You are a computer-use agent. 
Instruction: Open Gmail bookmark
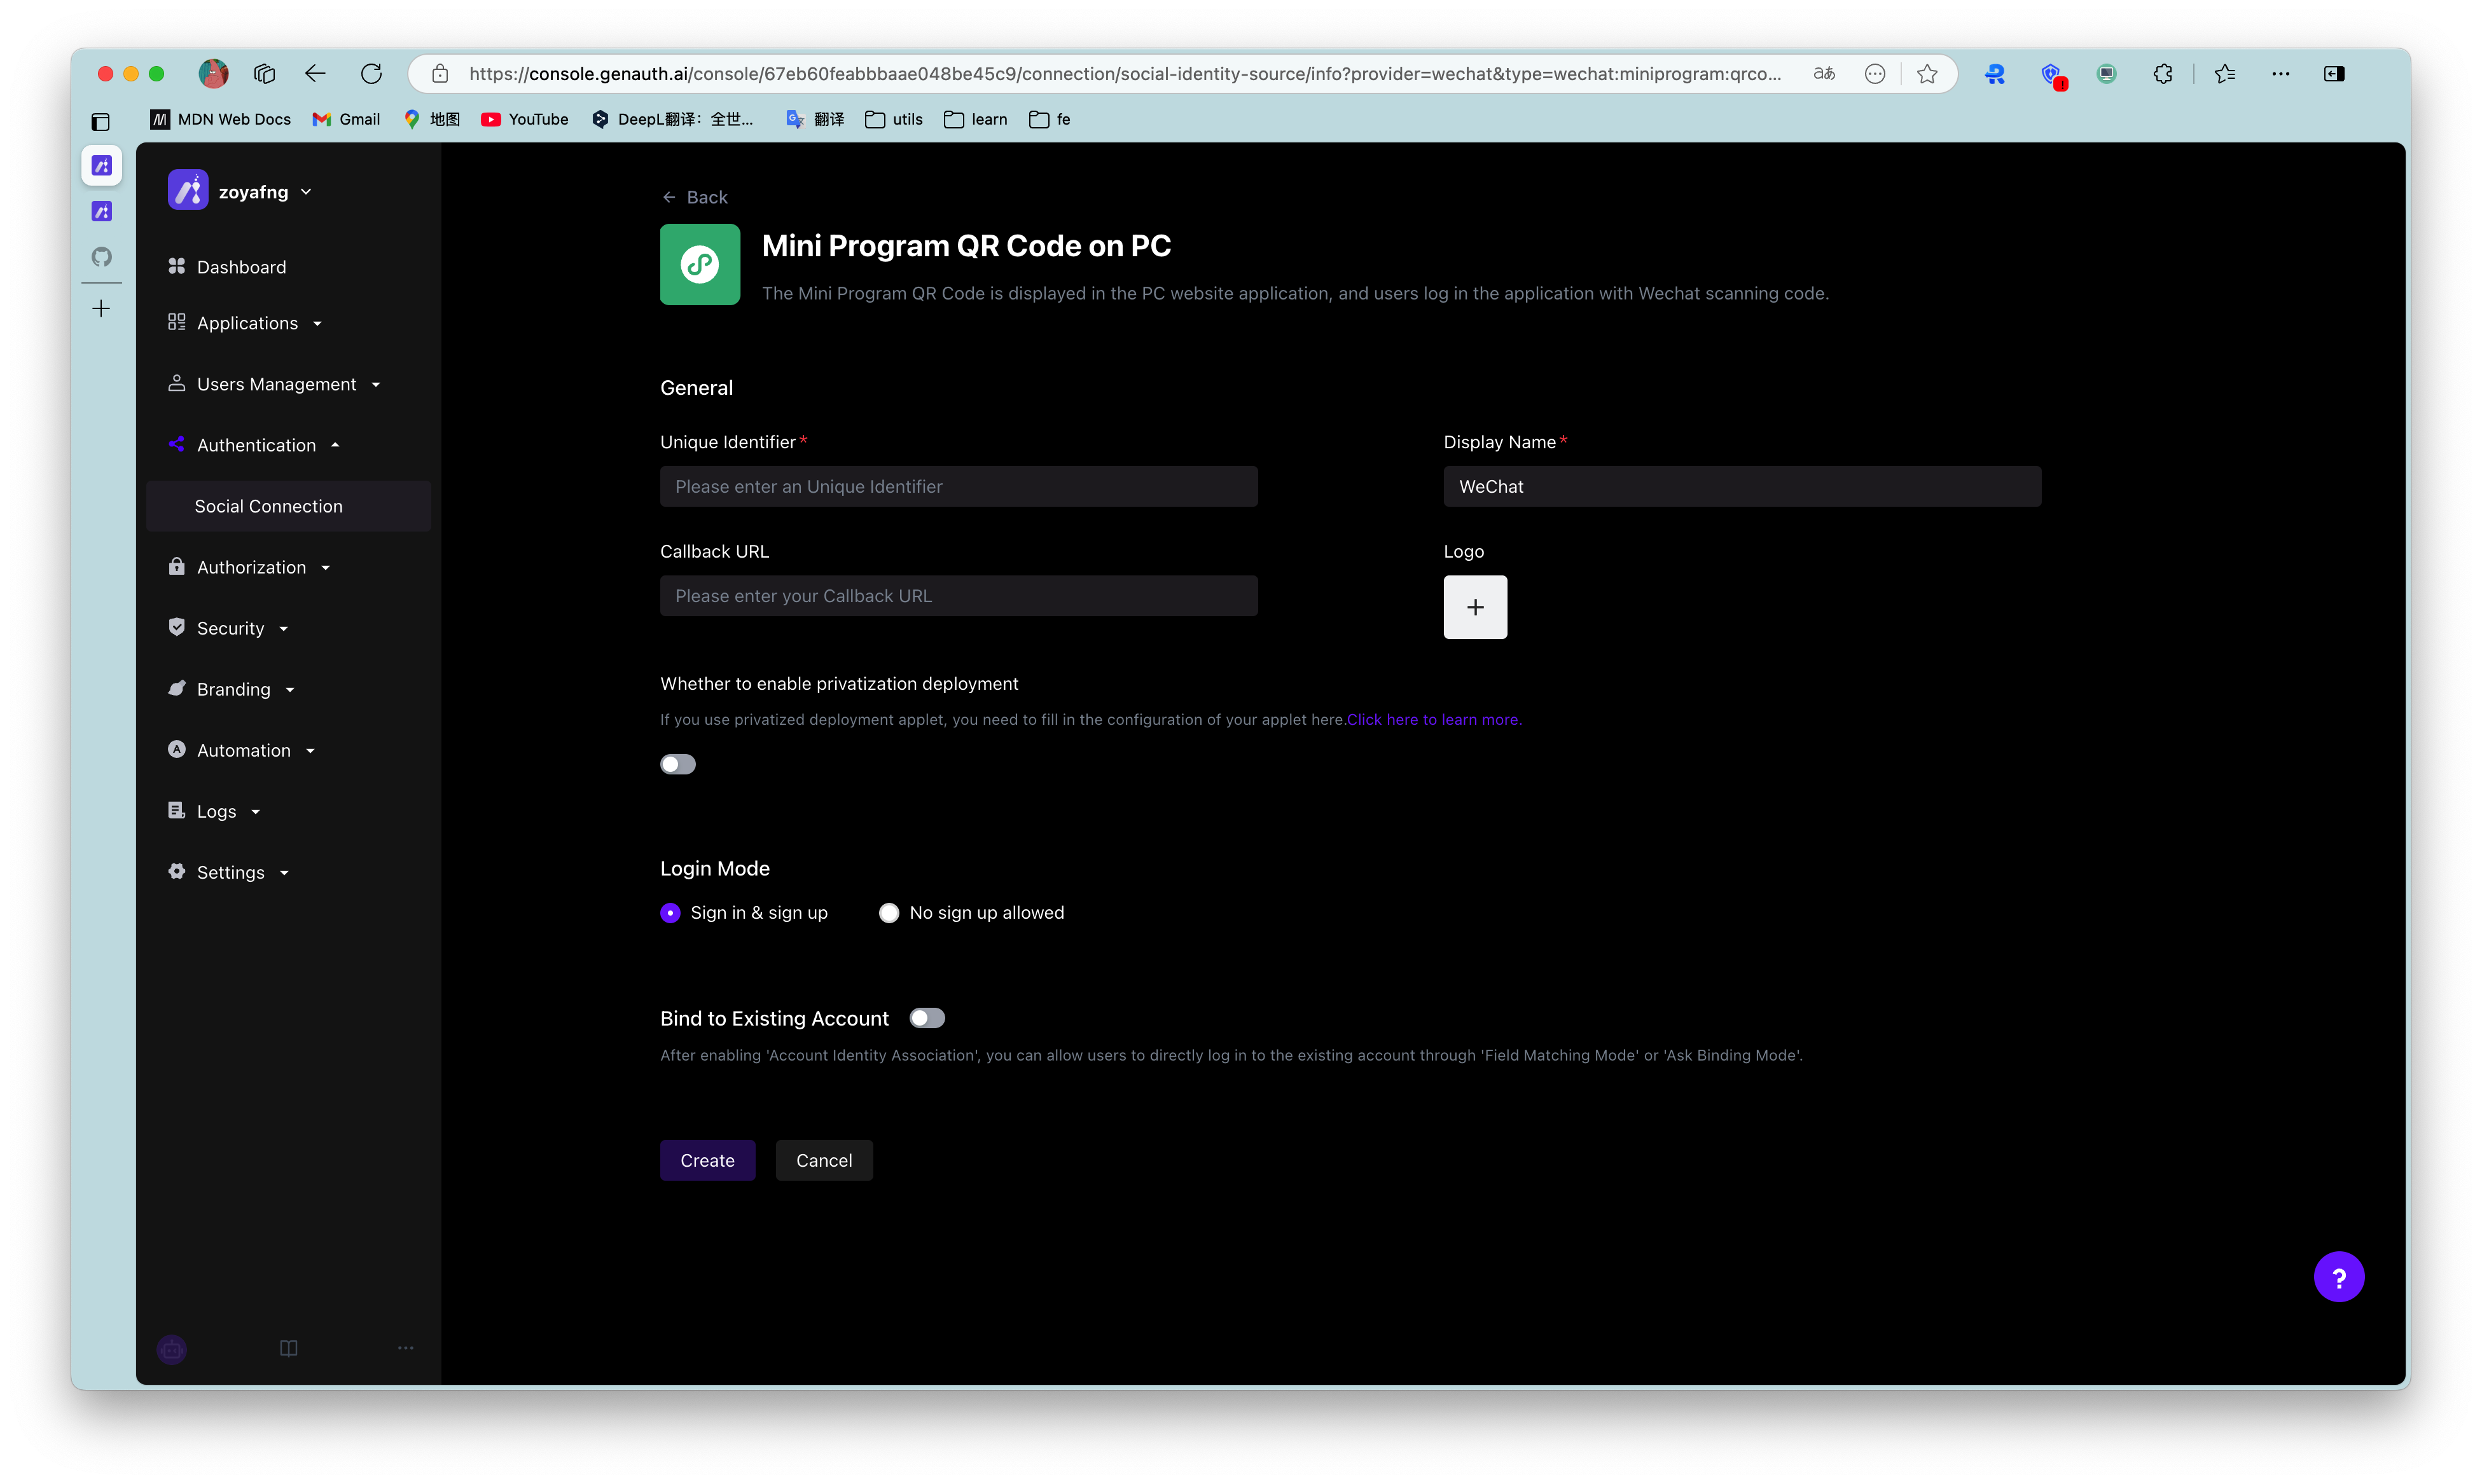point(346,119)
